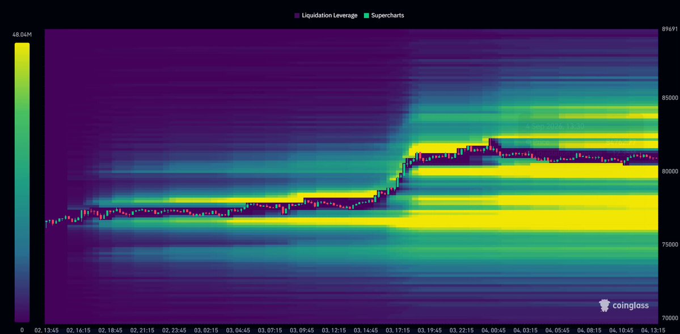The height and width of the screenshot is (334, 680).
Task: Click the 0 scale minimum label
Action: pyautogui.click(x=22, y=330)
